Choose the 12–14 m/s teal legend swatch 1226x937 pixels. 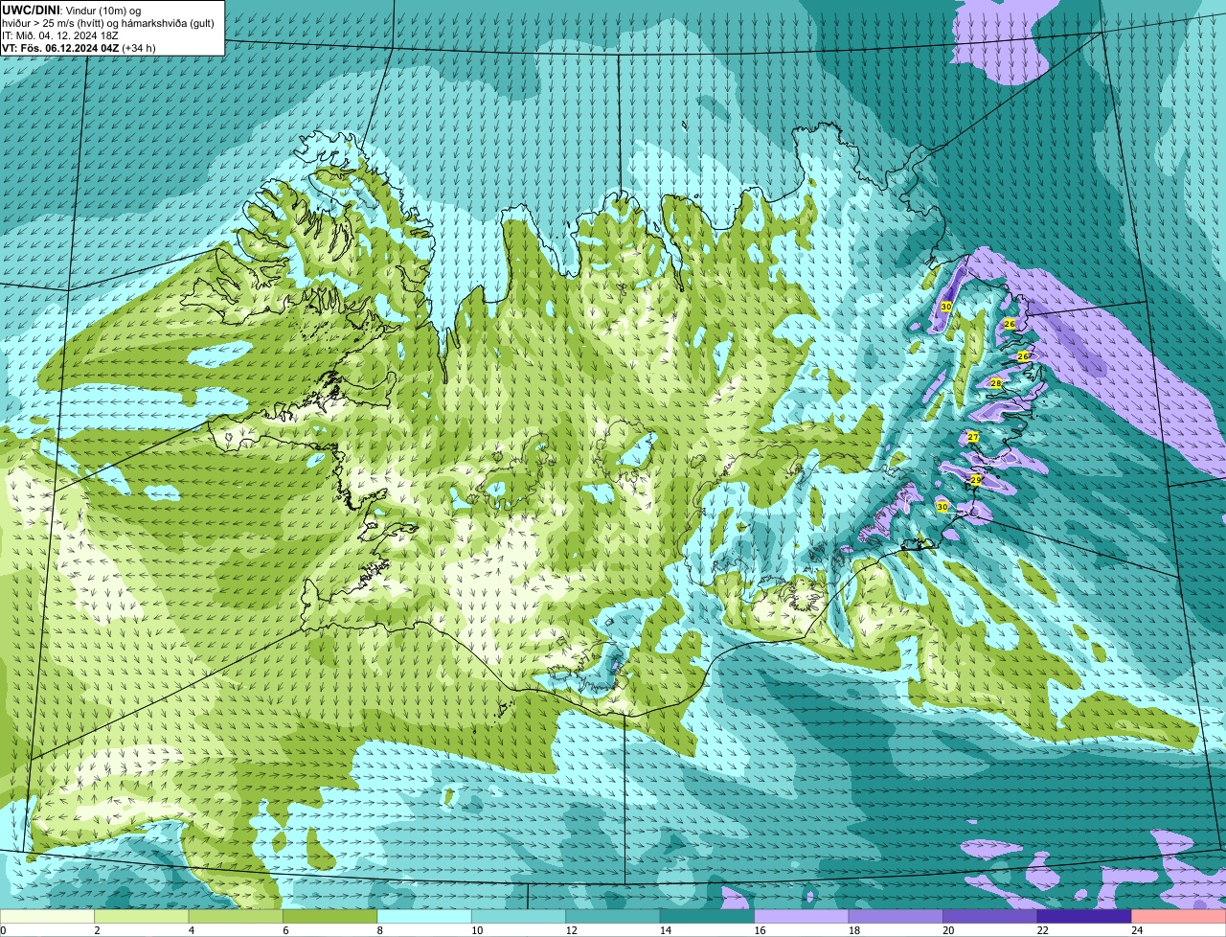[613, 916]
